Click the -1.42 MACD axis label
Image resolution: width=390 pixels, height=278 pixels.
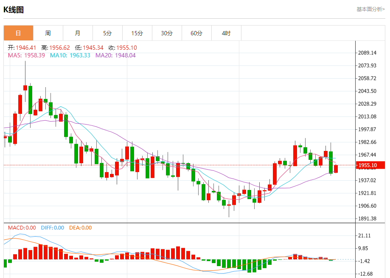click(364, 261)
